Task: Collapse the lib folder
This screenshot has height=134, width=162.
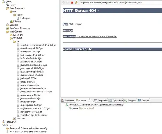Action: [x=15, y=42]
